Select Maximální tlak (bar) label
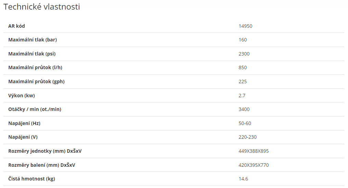Image resolution: width=348 pixels, height=188 pixels. pos(33,40)
